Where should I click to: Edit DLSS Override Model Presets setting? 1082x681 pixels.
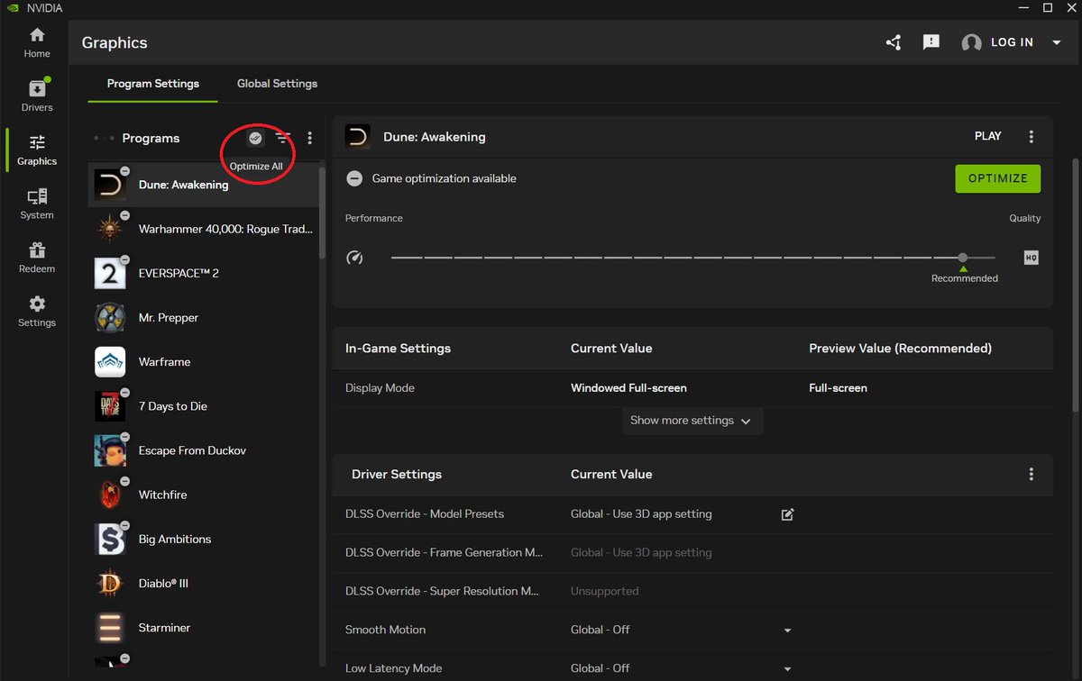tap(787, 514)
